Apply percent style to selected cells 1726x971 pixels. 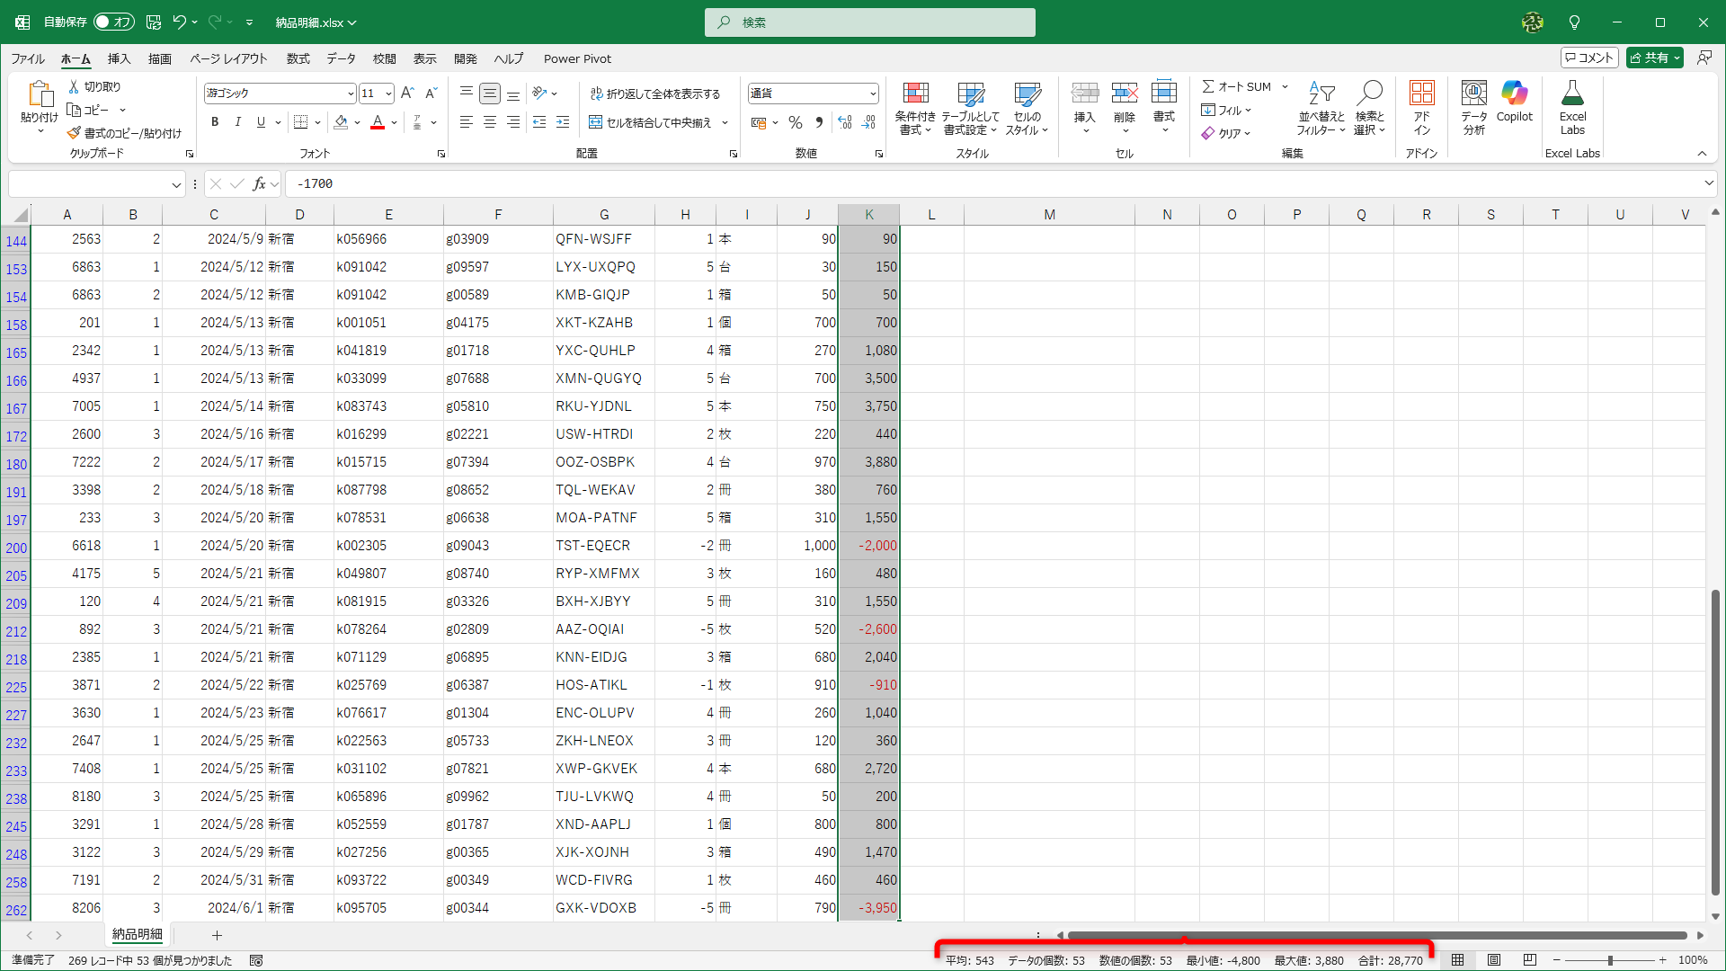795,122
